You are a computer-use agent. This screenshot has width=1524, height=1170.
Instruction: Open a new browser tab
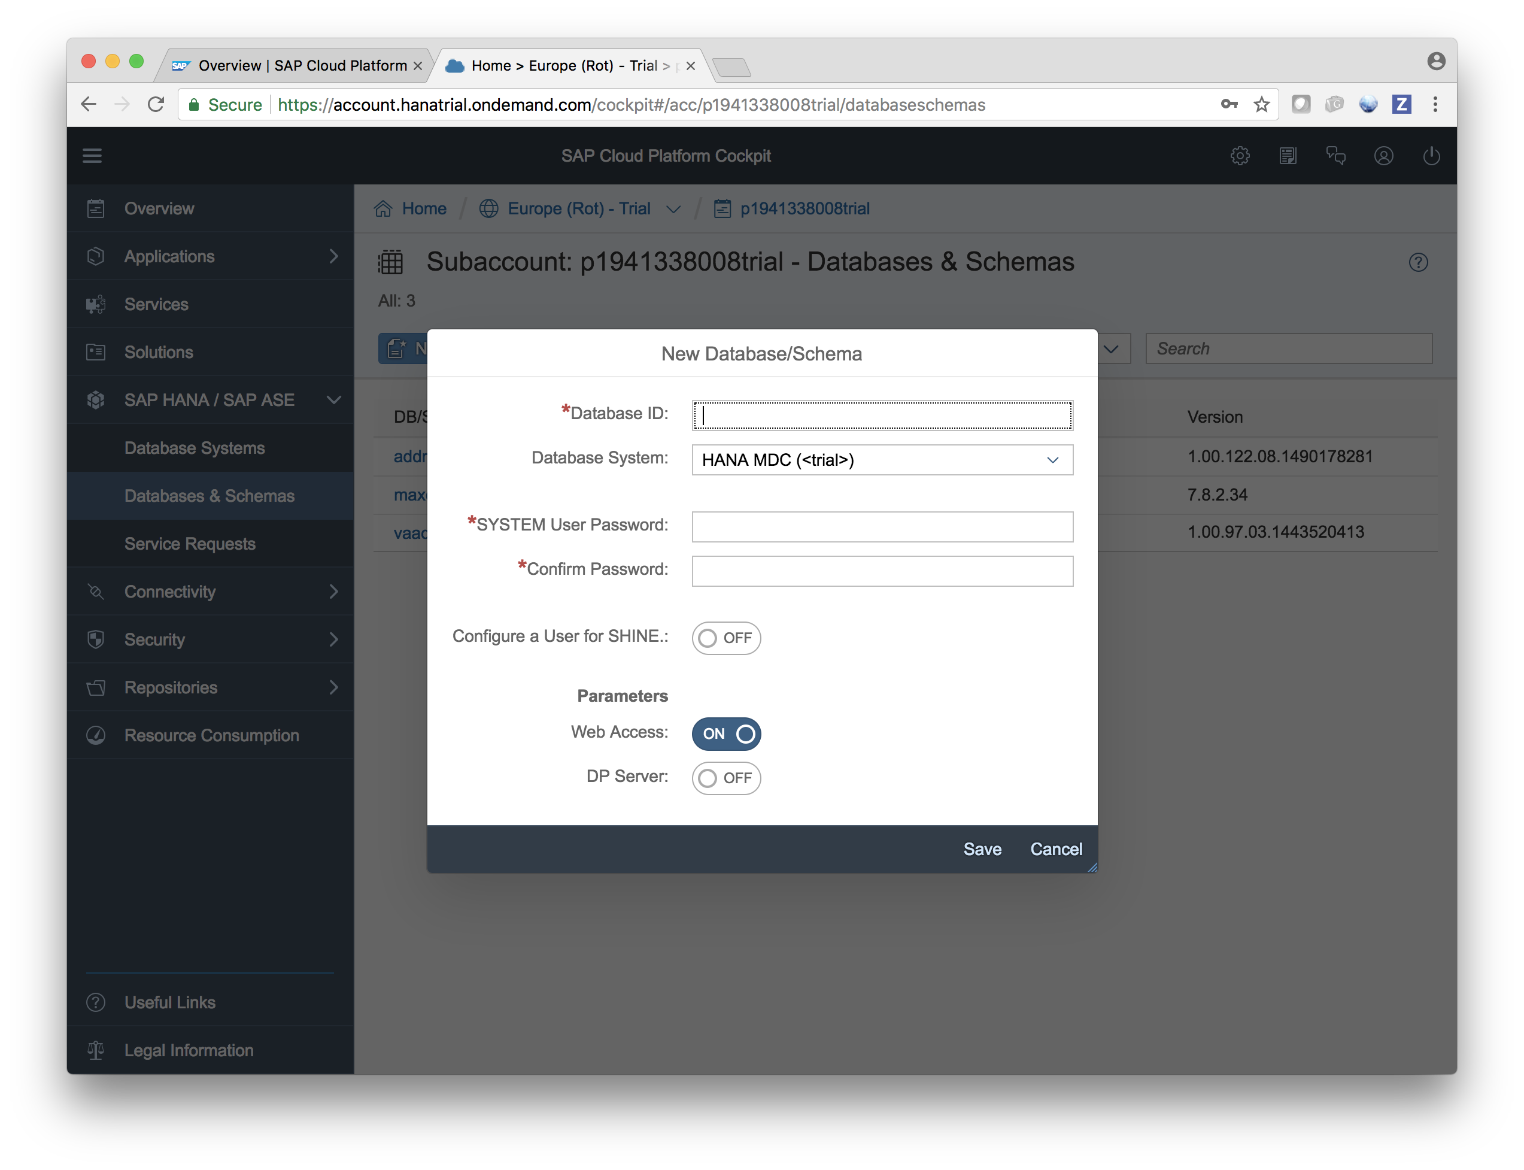coord(731,67)
